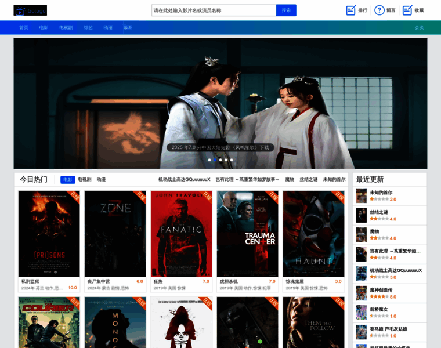
Task: Open 魔神创造传 title in 最近更新
Action: point(381,290)
